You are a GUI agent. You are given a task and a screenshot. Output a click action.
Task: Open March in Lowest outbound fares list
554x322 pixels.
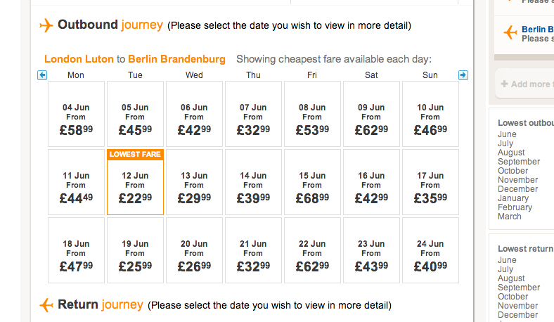(x=509, y=217)
